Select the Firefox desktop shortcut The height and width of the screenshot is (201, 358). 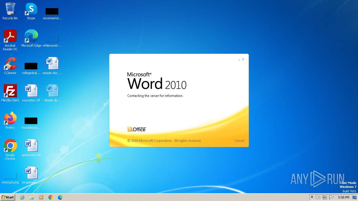tap(10, 121)
